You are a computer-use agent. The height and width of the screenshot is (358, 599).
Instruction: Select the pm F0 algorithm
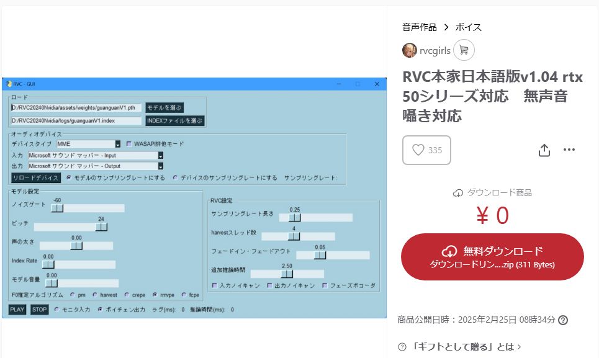click(x=72, y=295)
